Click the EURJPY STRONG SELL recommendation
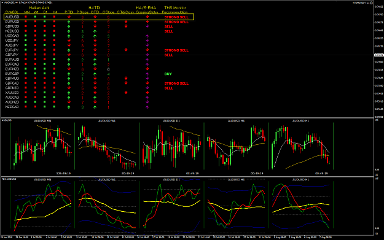 coord(176,50)
